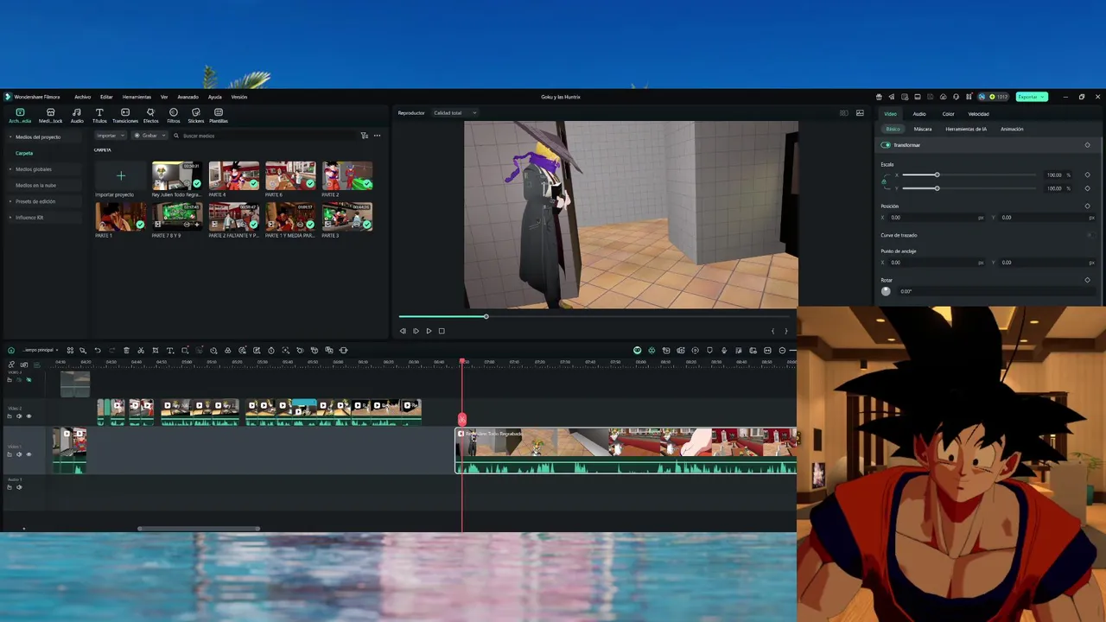Open the Herramientas menu
This screenshot has width=1106, height=622.
[x=137, y=97]
